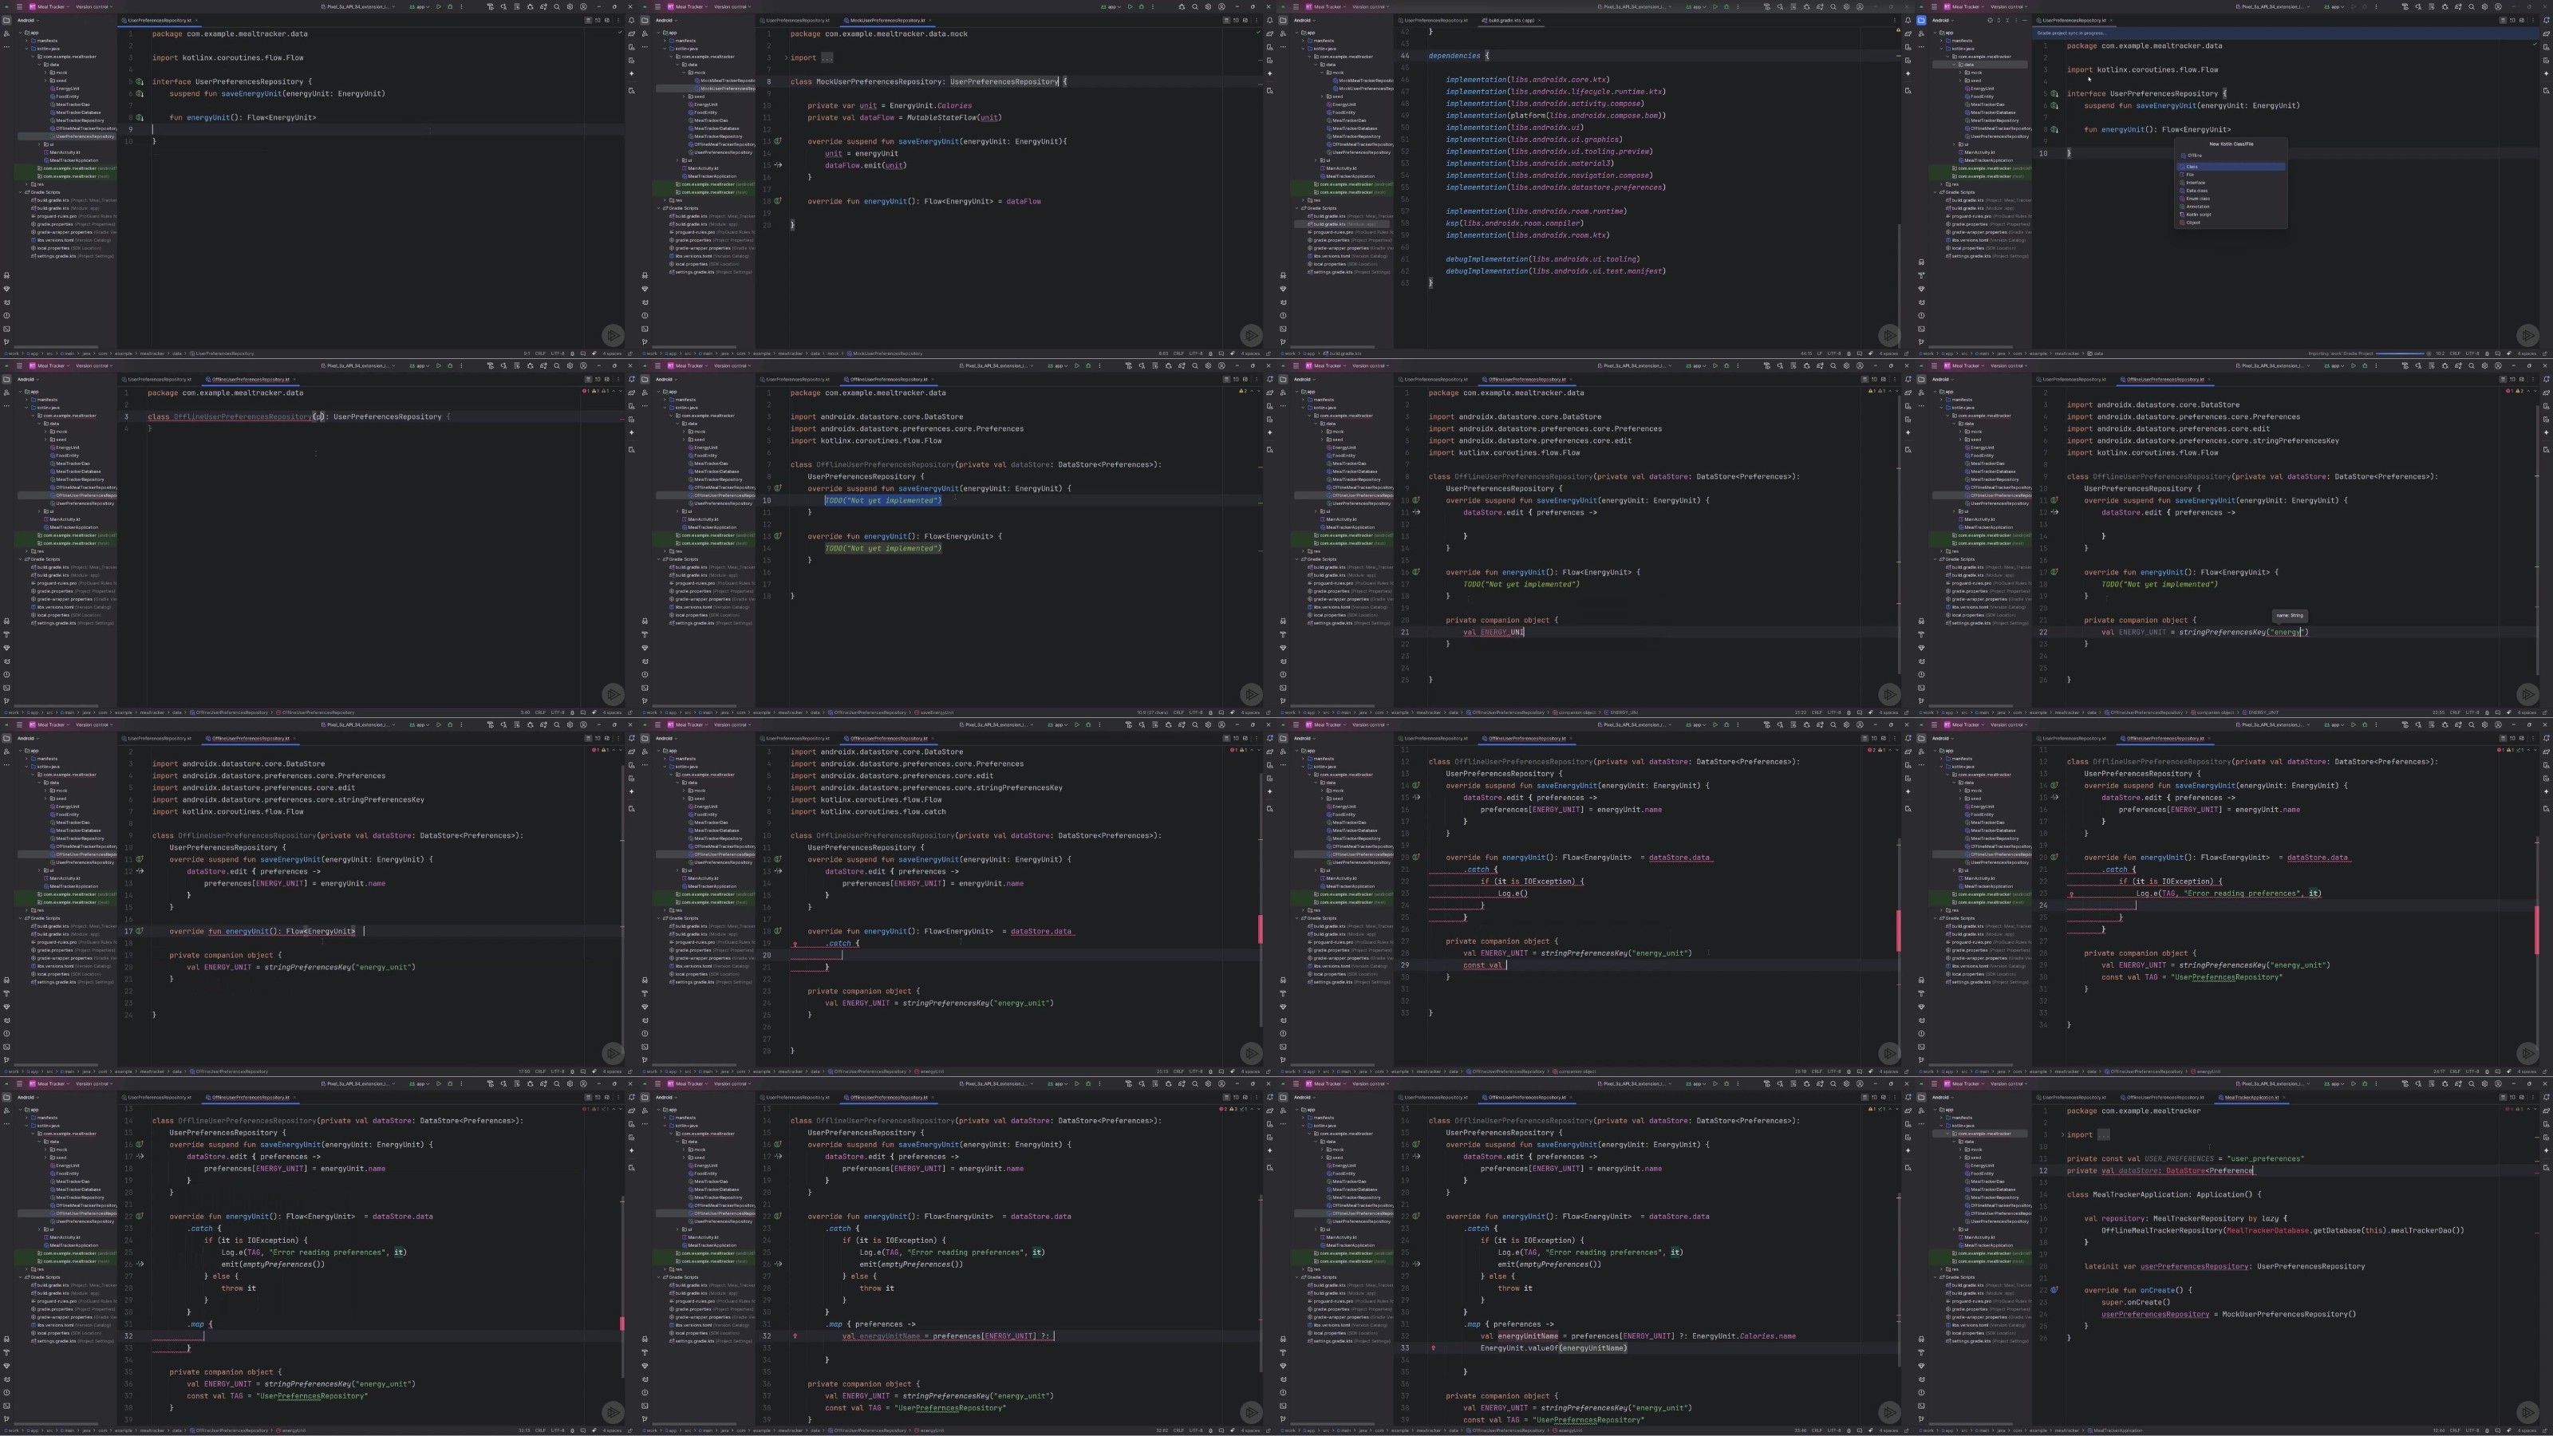Click Collapse All icon in project panel header
Screen dimensions: 2553x1436
2008,20
